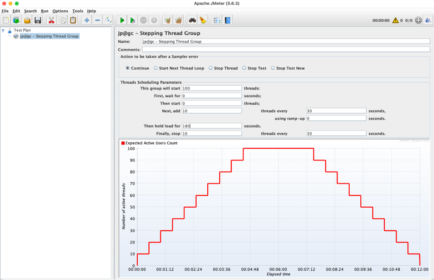
Task: Toggle the selected element with toolbar icon
Action: 108,20
